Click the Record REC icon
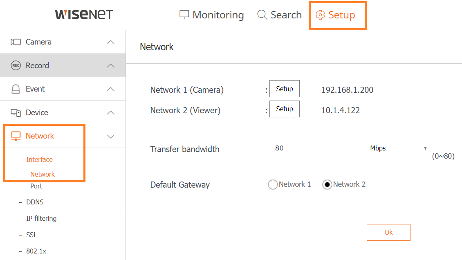The image size is (462, 260). click(x=16, y=65)
